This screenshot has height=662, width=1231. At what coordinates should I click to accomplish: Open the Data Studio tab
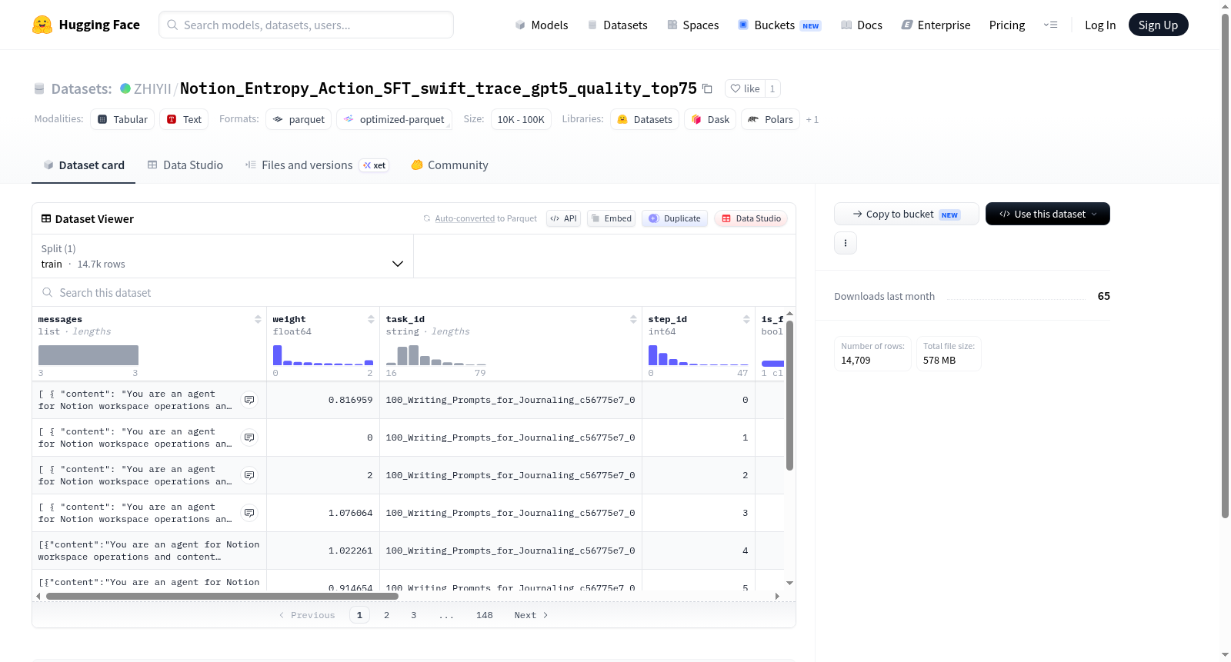click(x=185, y=165)
